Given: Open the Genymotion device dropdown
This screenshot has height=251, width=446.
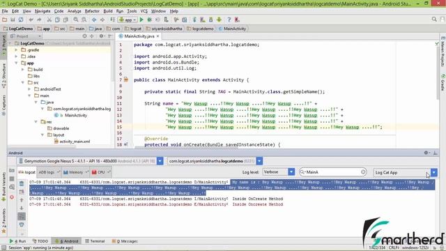Looking at the screenshot, I should [x=160, y=161].
